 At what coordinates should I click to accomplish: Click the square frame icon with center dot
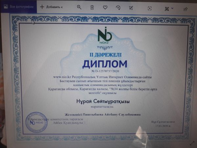click(x=150, y=7)
